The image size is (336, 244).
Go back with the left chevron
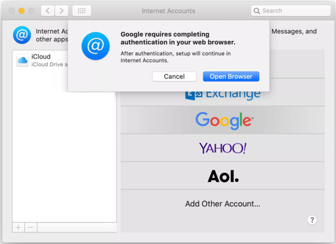(47, 11)
